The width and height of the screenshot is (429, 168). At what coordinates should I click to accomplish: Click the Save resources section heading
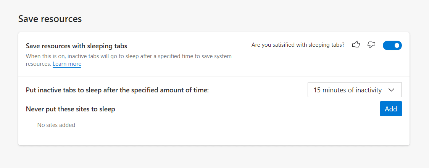click(x=50, y=19)
